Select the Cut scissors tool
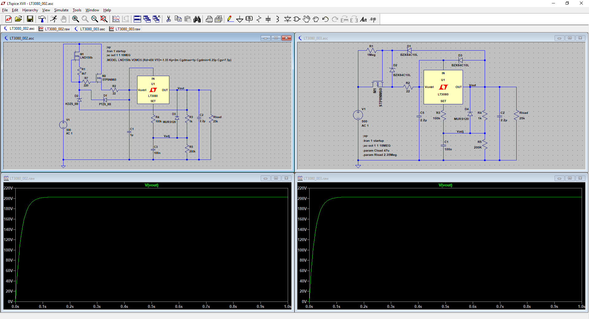The height and width of the screenshot is (319, 589). pyautogui.click(x=168, y=19)
